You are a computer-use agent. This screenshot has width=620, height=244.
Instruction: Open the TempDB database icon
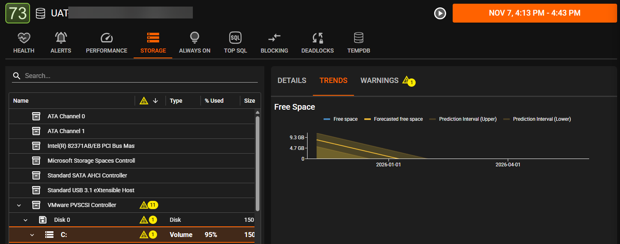[x=359, y=38]
